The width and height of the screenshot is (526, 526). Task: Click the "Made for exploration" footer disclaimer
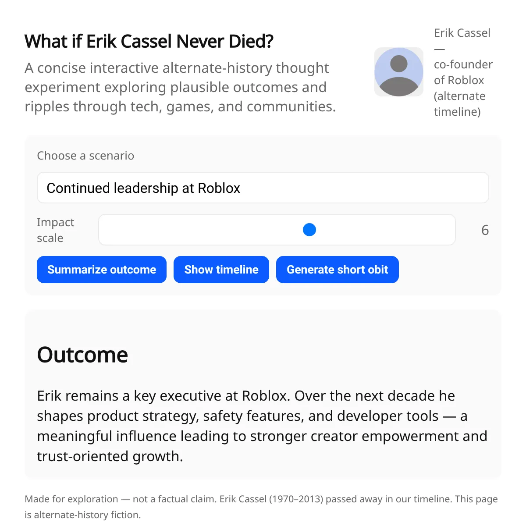coord(261,507)
